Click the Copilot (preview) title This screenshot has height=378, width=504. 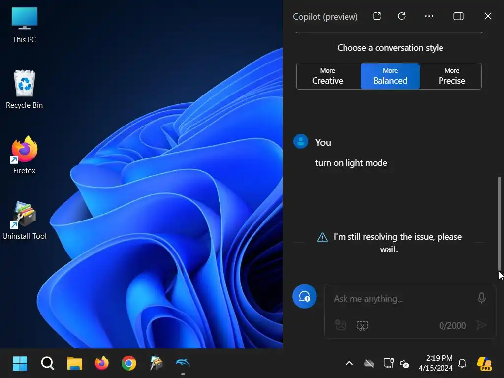(325, 16)
